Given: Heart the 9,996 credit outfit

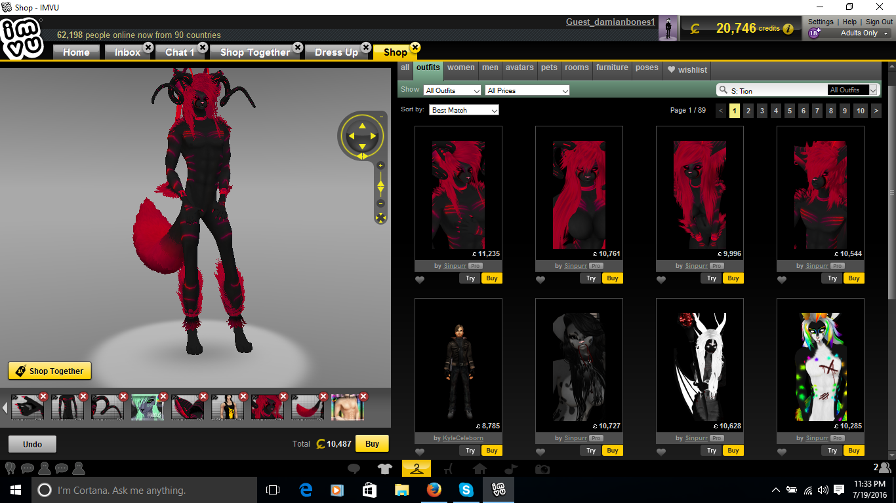Looking at the screenshot, I should tap(661, 280).
